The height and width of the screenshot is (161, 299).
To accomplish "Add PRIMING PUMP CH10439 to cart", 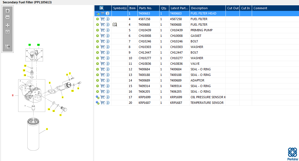I will (103, 30).
